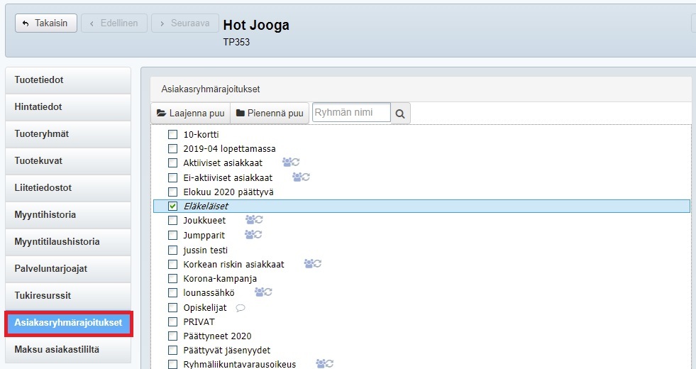The width and height of the screenshot is (696, 369).
Task: Check the 10-kortti checkbox
Action: click(172, 134)
